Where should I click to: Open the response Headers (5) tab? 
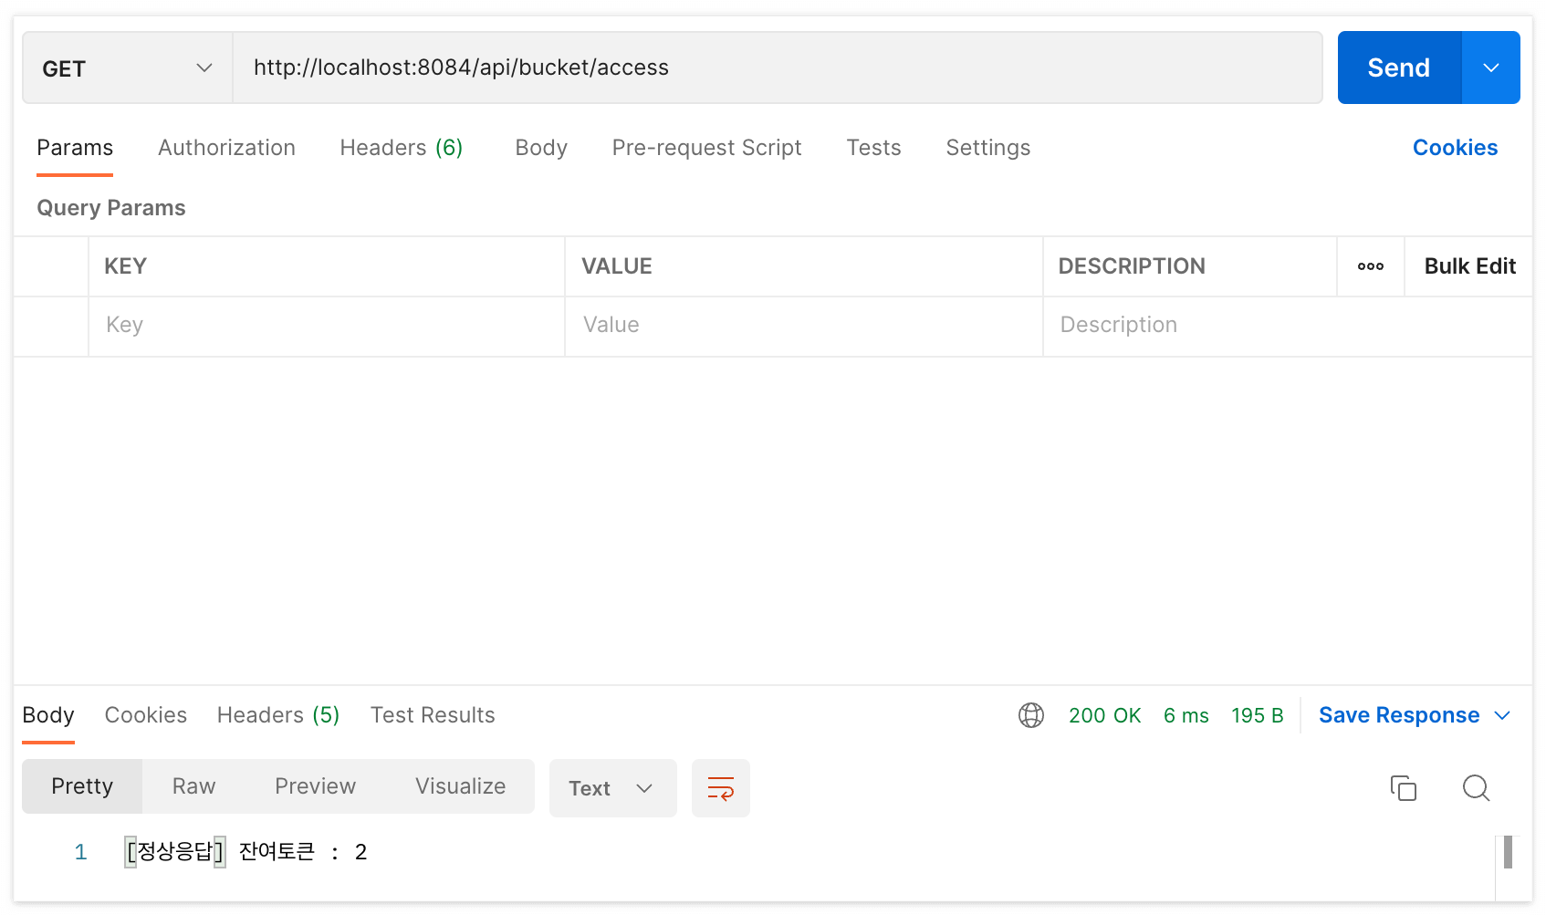point(278,715)
